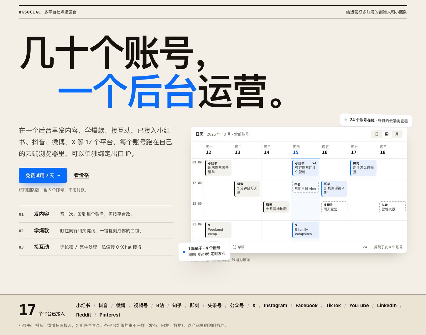
Task: Open X 5 family campsites event
Action: click(305, 230)
